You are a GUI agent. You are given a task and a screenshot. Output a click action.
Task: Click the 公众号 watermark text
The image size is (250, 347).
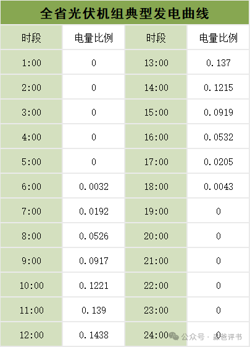[193, 337]
